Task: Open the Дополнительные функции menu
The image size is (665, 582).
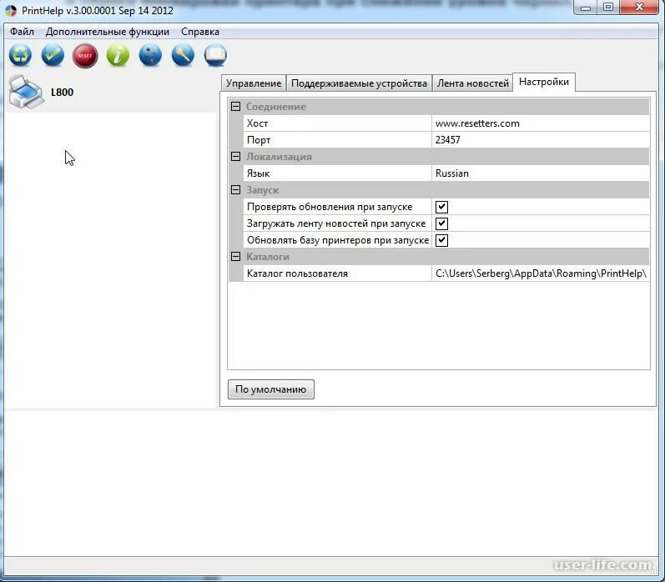Action: (108, 32)
